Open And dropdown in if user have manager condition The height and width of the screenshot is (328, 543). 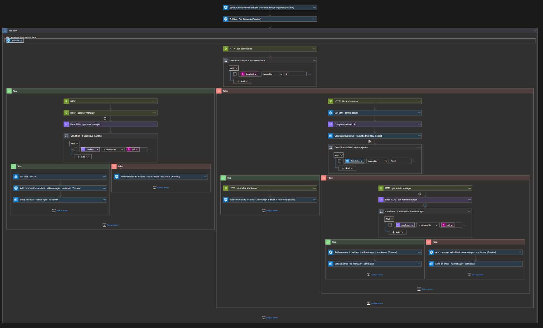74,143
